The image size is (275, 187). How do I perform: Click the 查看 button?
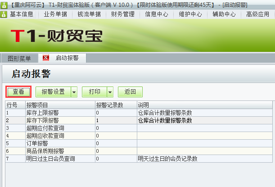point(18,91)
